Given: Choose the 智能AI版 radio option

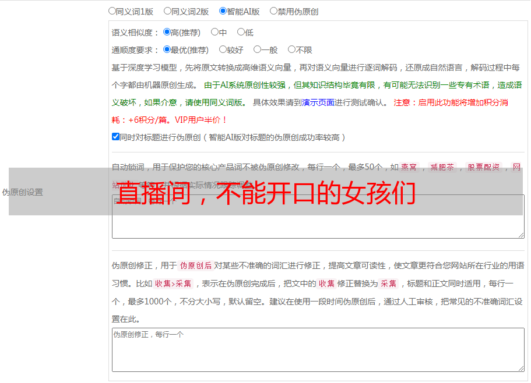Looking at the screenshot, I should coord(223,11).
